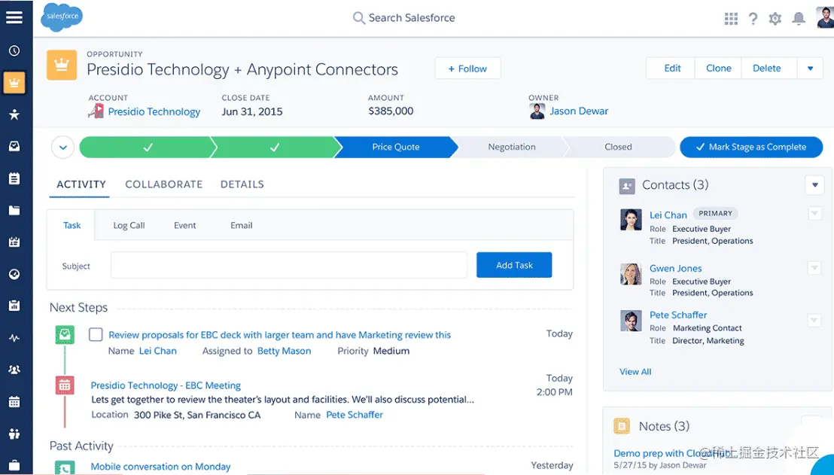The width and height of the screenshot is (834, 475).
Task: Switch to the Collaborate tab
Action: [163, 184]
